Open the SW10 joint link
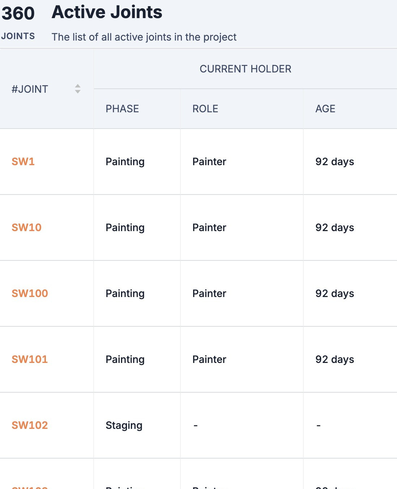The height and width of the screenshot is (489, 397). 26,227
